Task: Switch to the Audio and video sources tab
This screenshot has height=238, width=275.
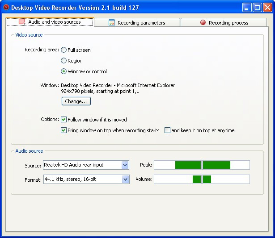Action: click(x=50, y=22)
